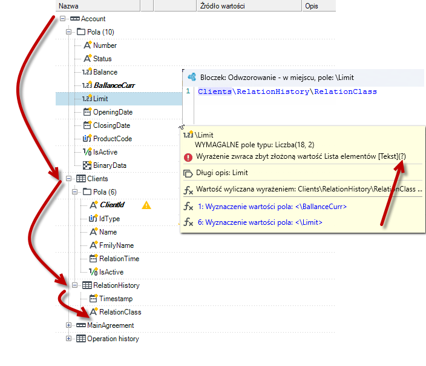Click the Opis column header
Image resolution: width=426 pixels, height=366 pixels.
[x=319, y=5]
